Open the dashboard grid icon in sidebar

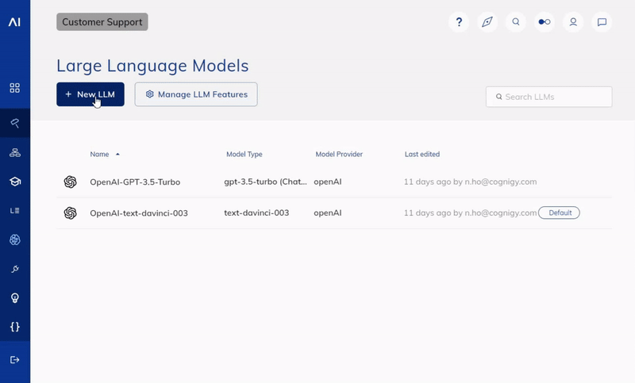click(x=15, y=88)
